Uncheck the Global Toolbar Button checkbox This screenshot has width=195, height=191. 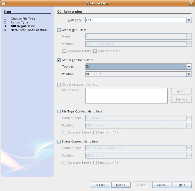click(59, 60)
